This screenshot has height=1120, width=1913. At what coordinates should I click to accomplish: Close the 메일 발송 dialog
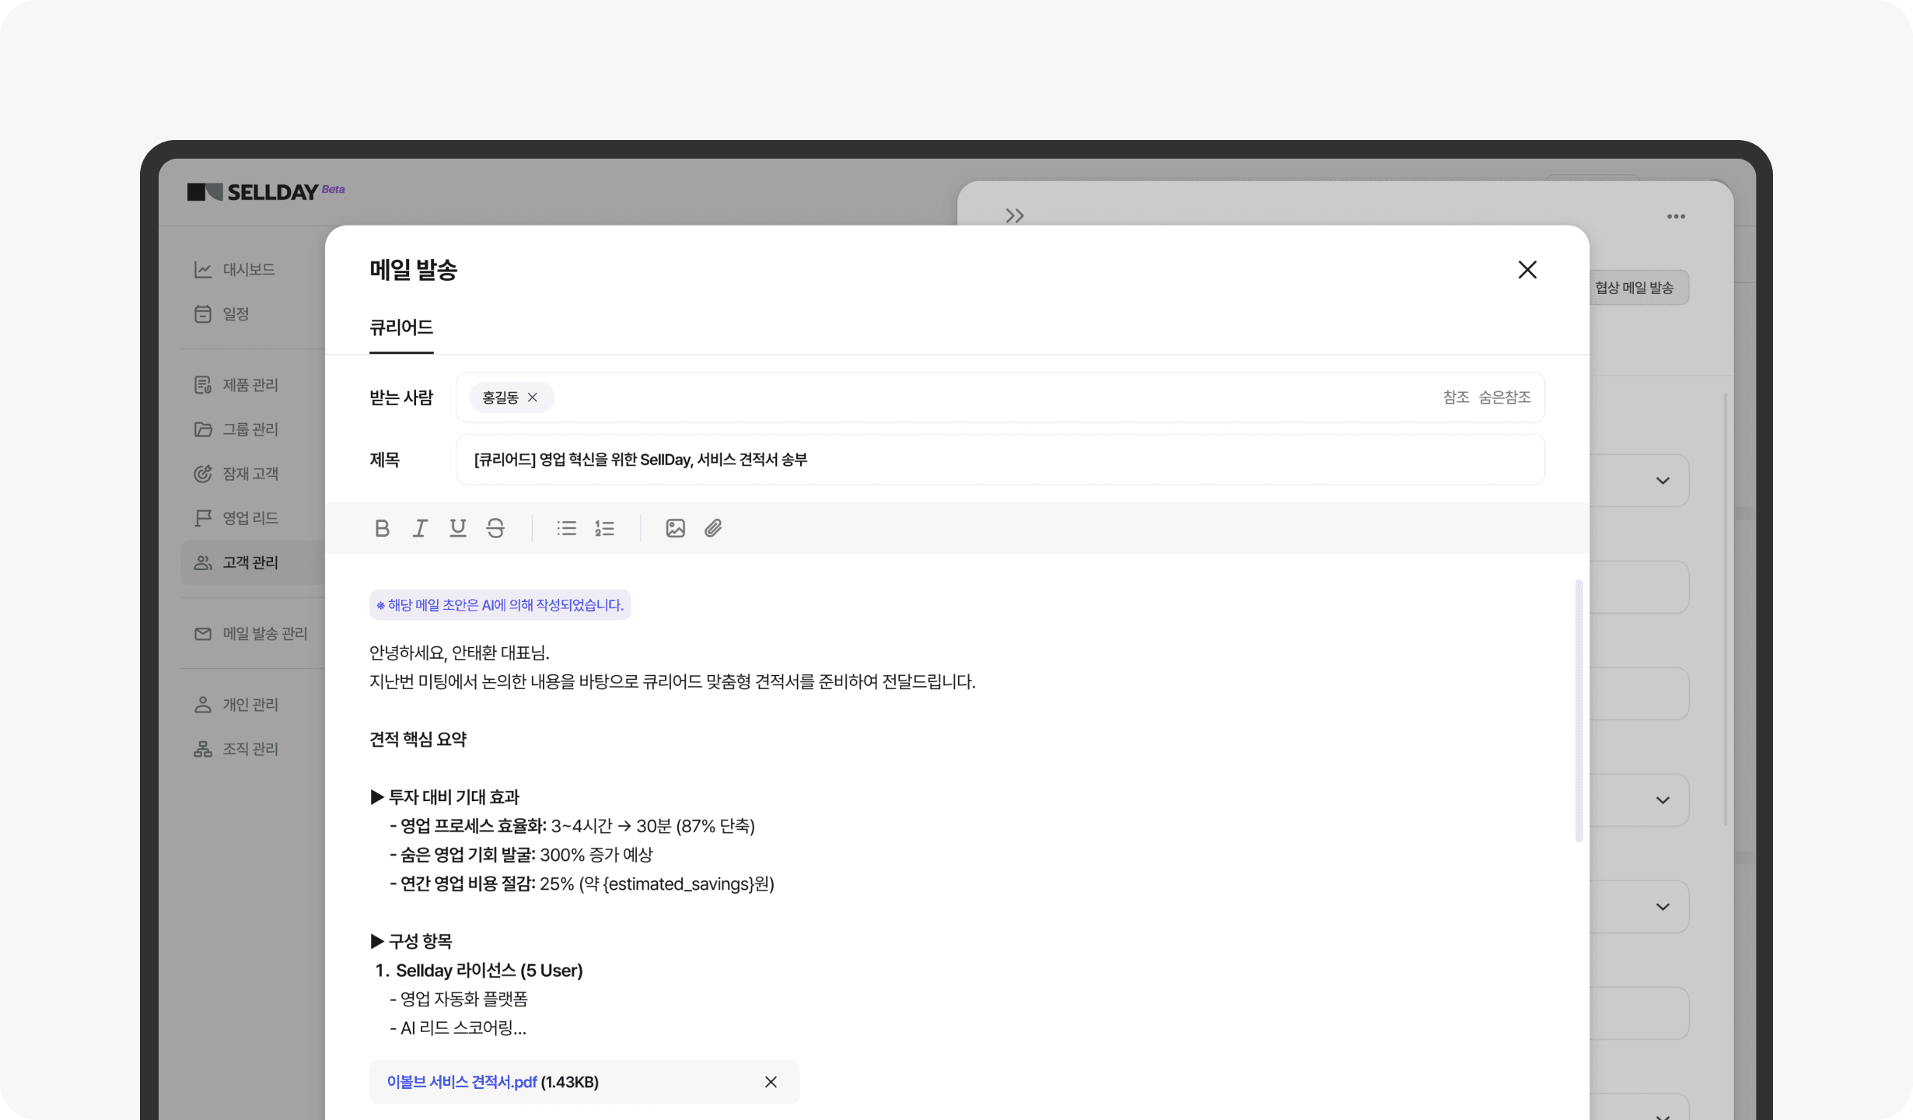(x=1527, y=270)
